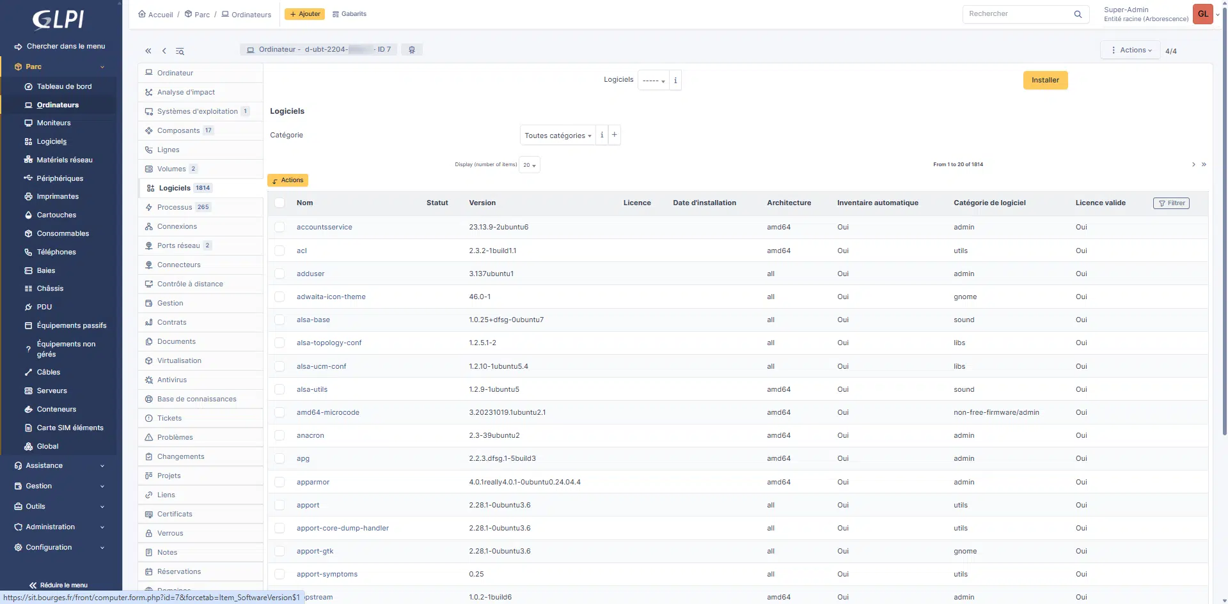Viewport: 1228px width, 604px height.
Task: Click the info icon next to Logiciels dropdown
Action: click(x=675, y=81)
